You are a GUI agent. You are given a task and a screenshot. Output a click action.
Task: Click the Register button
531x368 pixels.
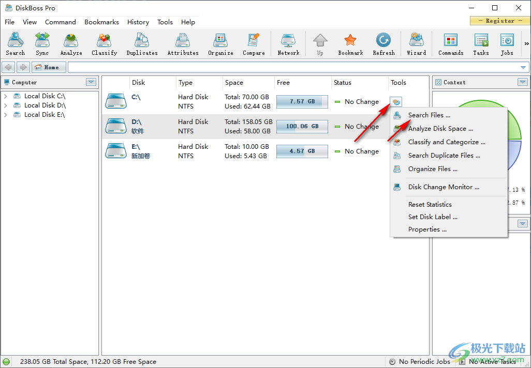pyautogui.click(x=499, y=21)
